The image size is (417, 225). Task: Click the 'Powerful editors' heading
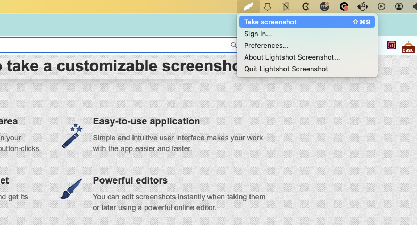coord(130,180)
